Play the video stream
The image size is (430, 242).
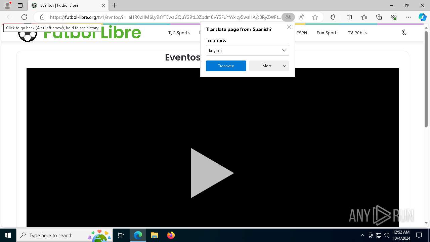point(212,173)
